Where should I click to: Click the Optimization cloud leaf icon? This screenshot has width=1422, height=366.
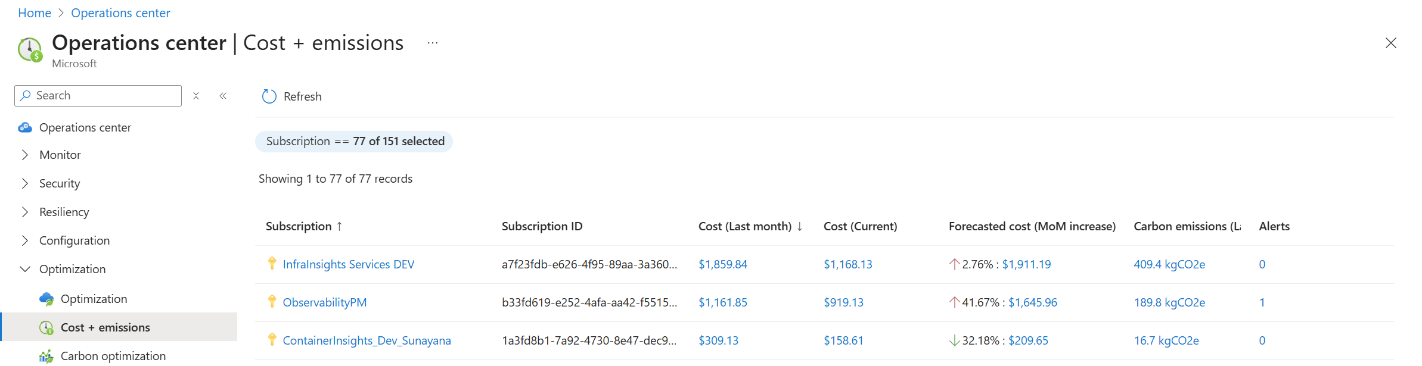(46, 299)
